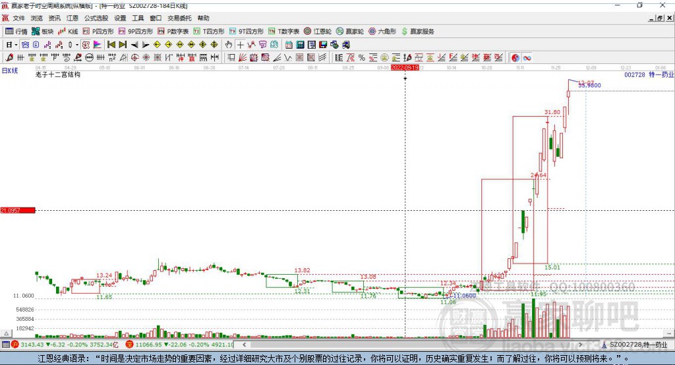Viewport: 675px width, 365px height.
Task: Select the Gann fan lines tool
Action: tap(243, 57)
